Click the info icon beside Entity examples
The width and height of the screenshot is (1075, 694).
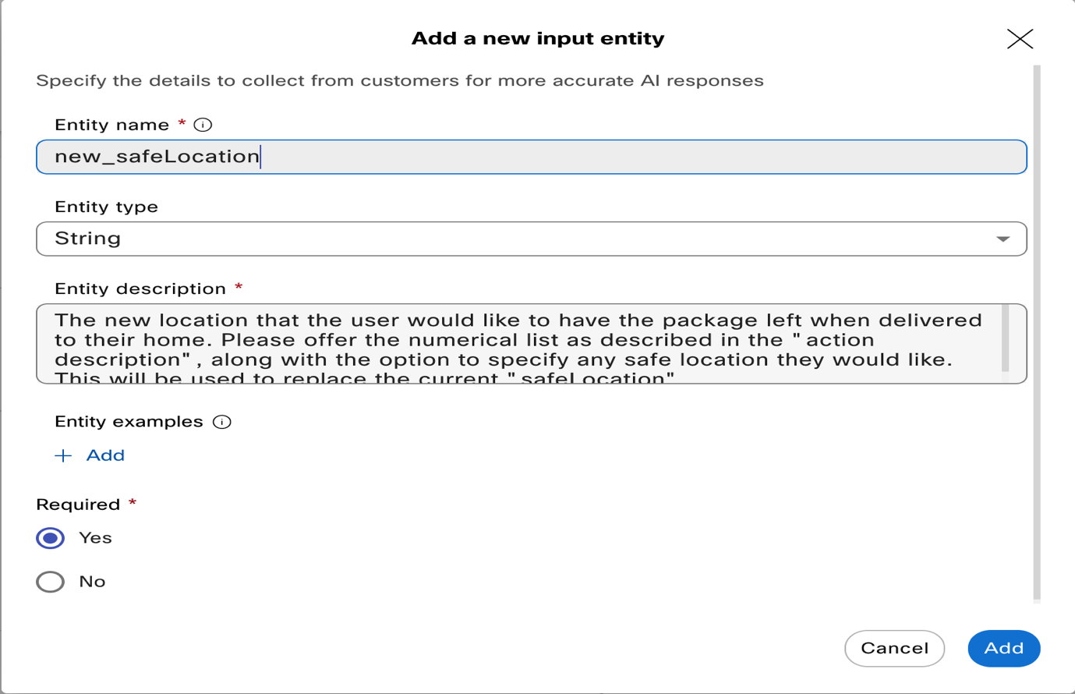(222, 422)
